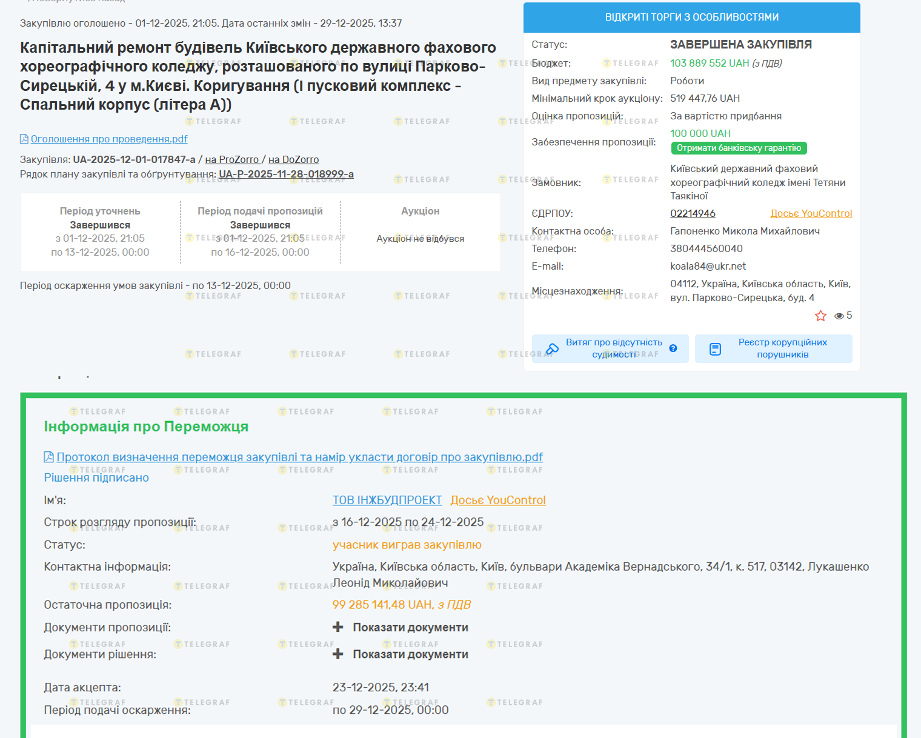Click the red star favorite icon
This screenshot has height=738, width=921.
pyautogui.click(x=820, y=316)
